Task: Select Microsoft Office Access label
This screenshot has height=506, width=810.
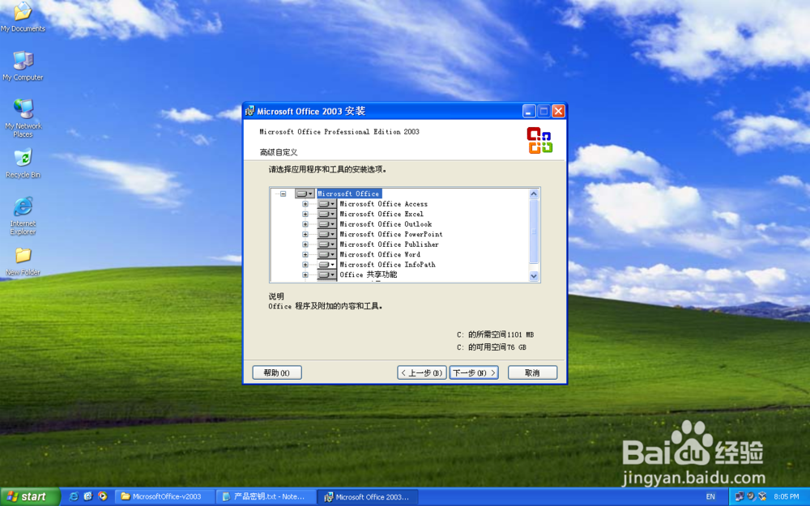Action: coord(383,204)
